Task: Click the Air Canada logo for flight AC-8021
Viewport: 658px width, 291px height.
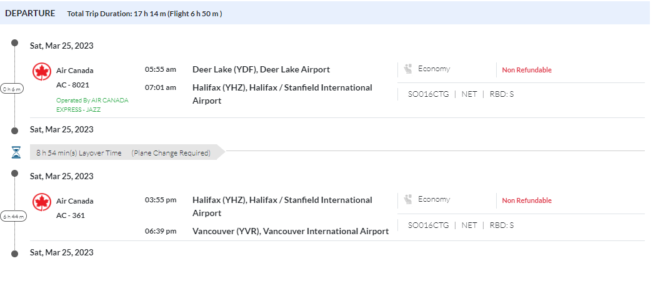Action: 42,72
